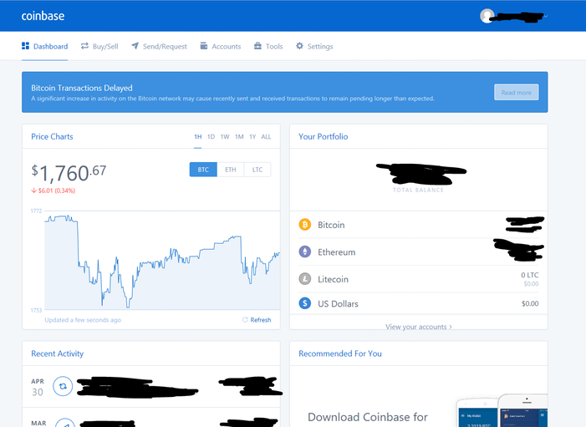Switch price chart to ETH

click(230, 170)
